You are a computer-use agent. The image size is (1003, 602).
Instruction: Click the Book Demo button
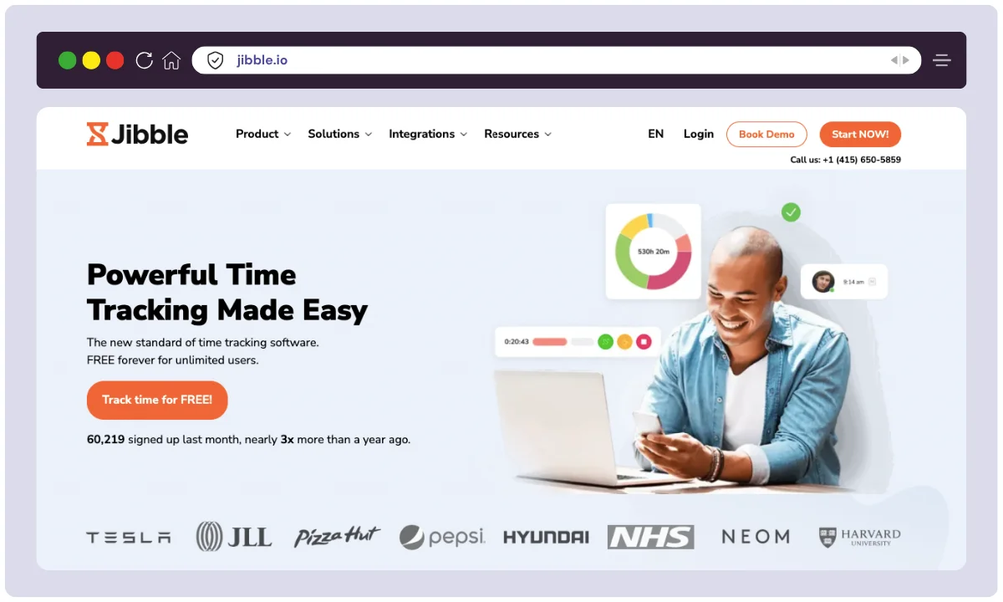click(766, 134)
